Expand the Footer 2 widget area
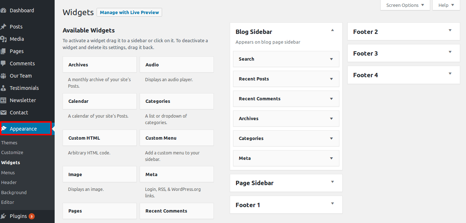The width and height of the screenshot is (466, 223). click(450, 30)
